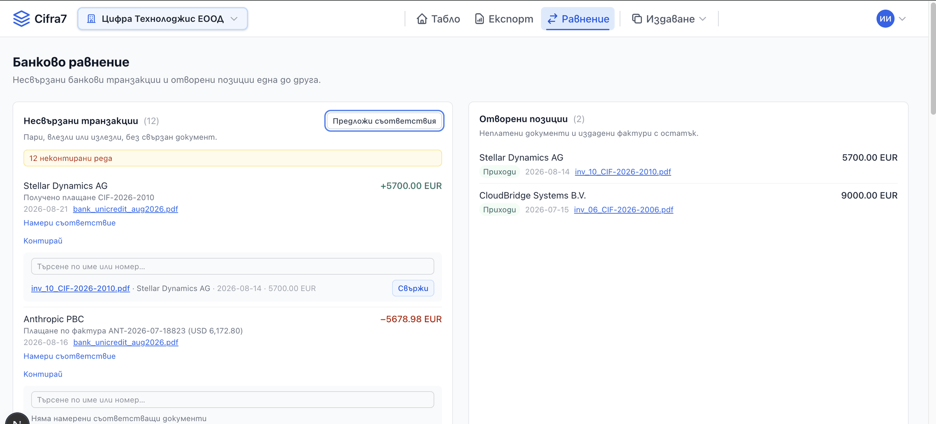Click Контирай under Stellar Dynamics AG transaction
This screenshot has height=424, width=936.
[x=43, y=241]
